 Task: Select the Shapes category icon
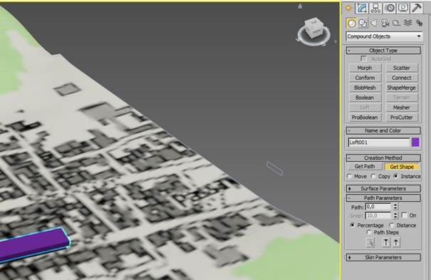363,24
